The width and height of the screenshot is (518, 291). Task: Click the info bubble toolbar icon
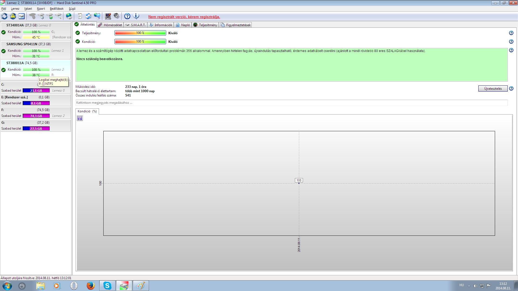click(136, 16)
